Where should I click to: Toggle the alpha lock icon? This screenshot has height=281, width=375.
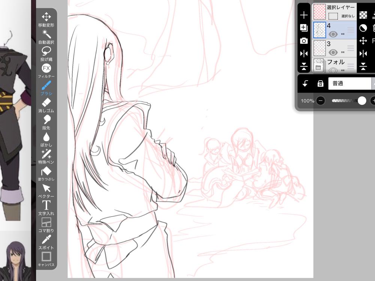pos(320,84)
